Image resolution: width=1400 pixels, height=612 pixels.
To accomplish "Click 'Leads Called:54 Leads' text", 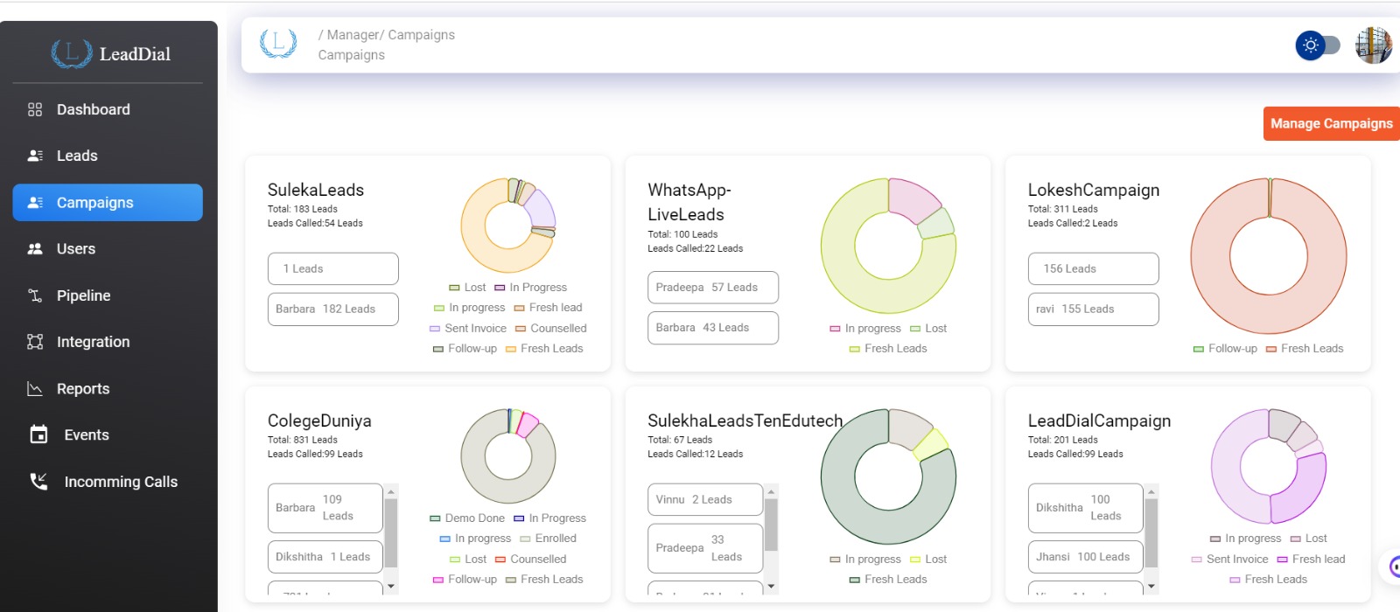I will (315, 223).
